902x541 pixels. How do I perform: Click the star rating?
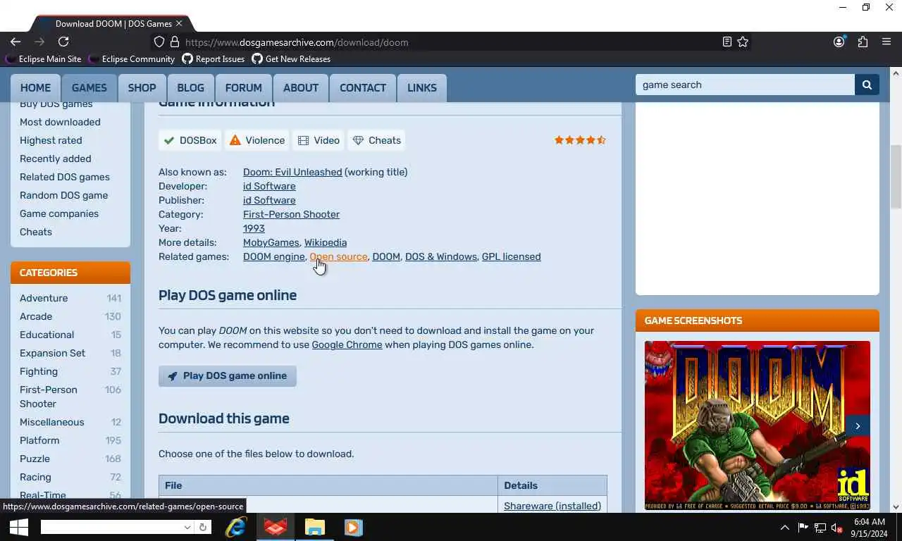pos(580,140)
